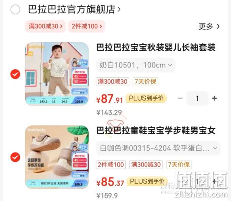Viewport: 231px width, 201px height.
Task: Expand 更多 promotions
Action: [209, 26]
